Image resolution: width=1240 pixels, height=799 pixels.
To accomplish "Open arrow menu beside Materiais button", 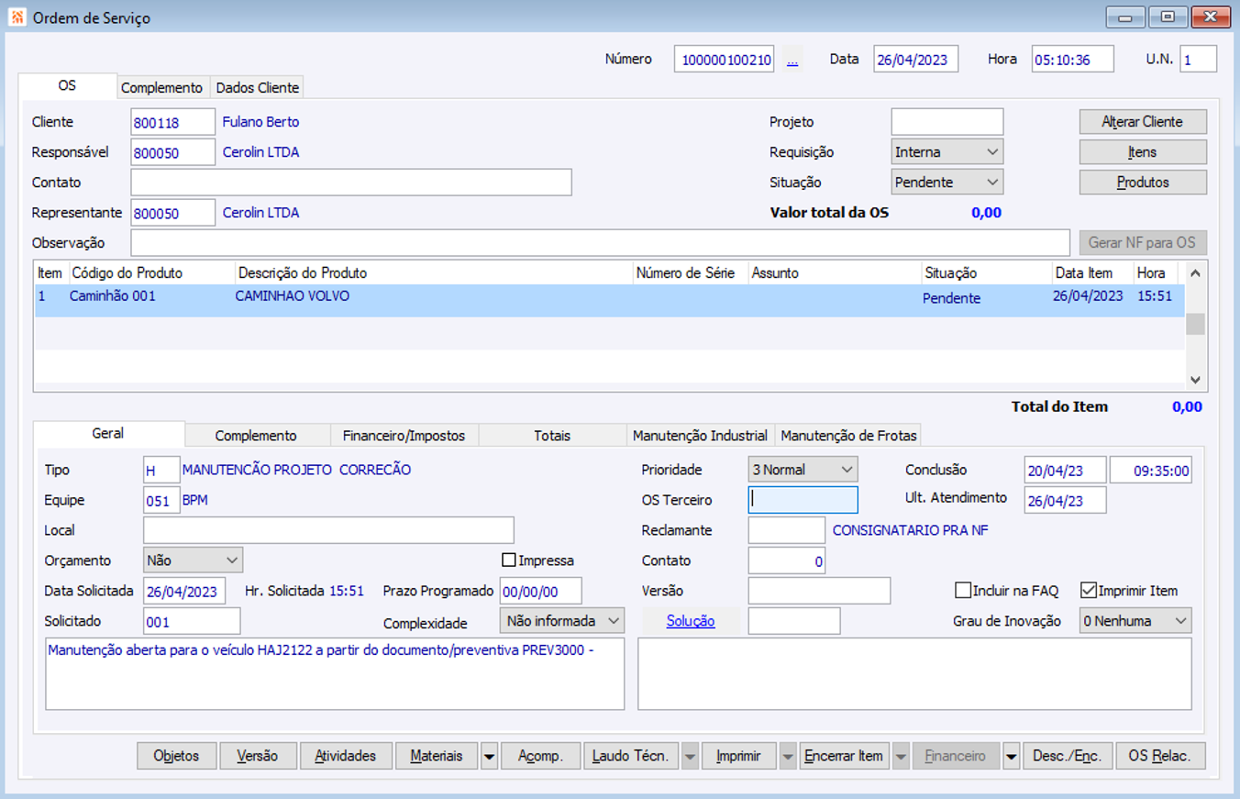I will [489, 757].
